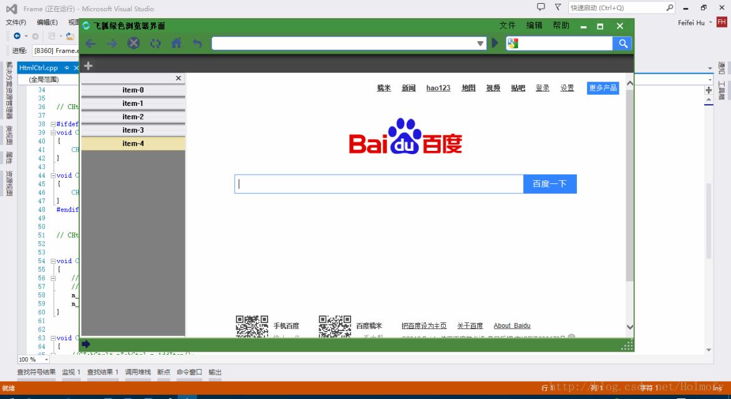Click quick launch magnifier icon in Visual Studio
The height and width of the screenshot is (399, 731).
point(670,7)
